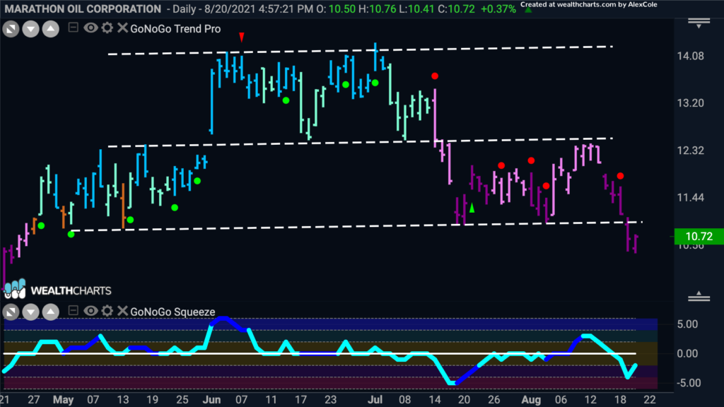Collapse the GoNoGo Trend Pro indicator box
724x407 pixels.
coord(73,28)
